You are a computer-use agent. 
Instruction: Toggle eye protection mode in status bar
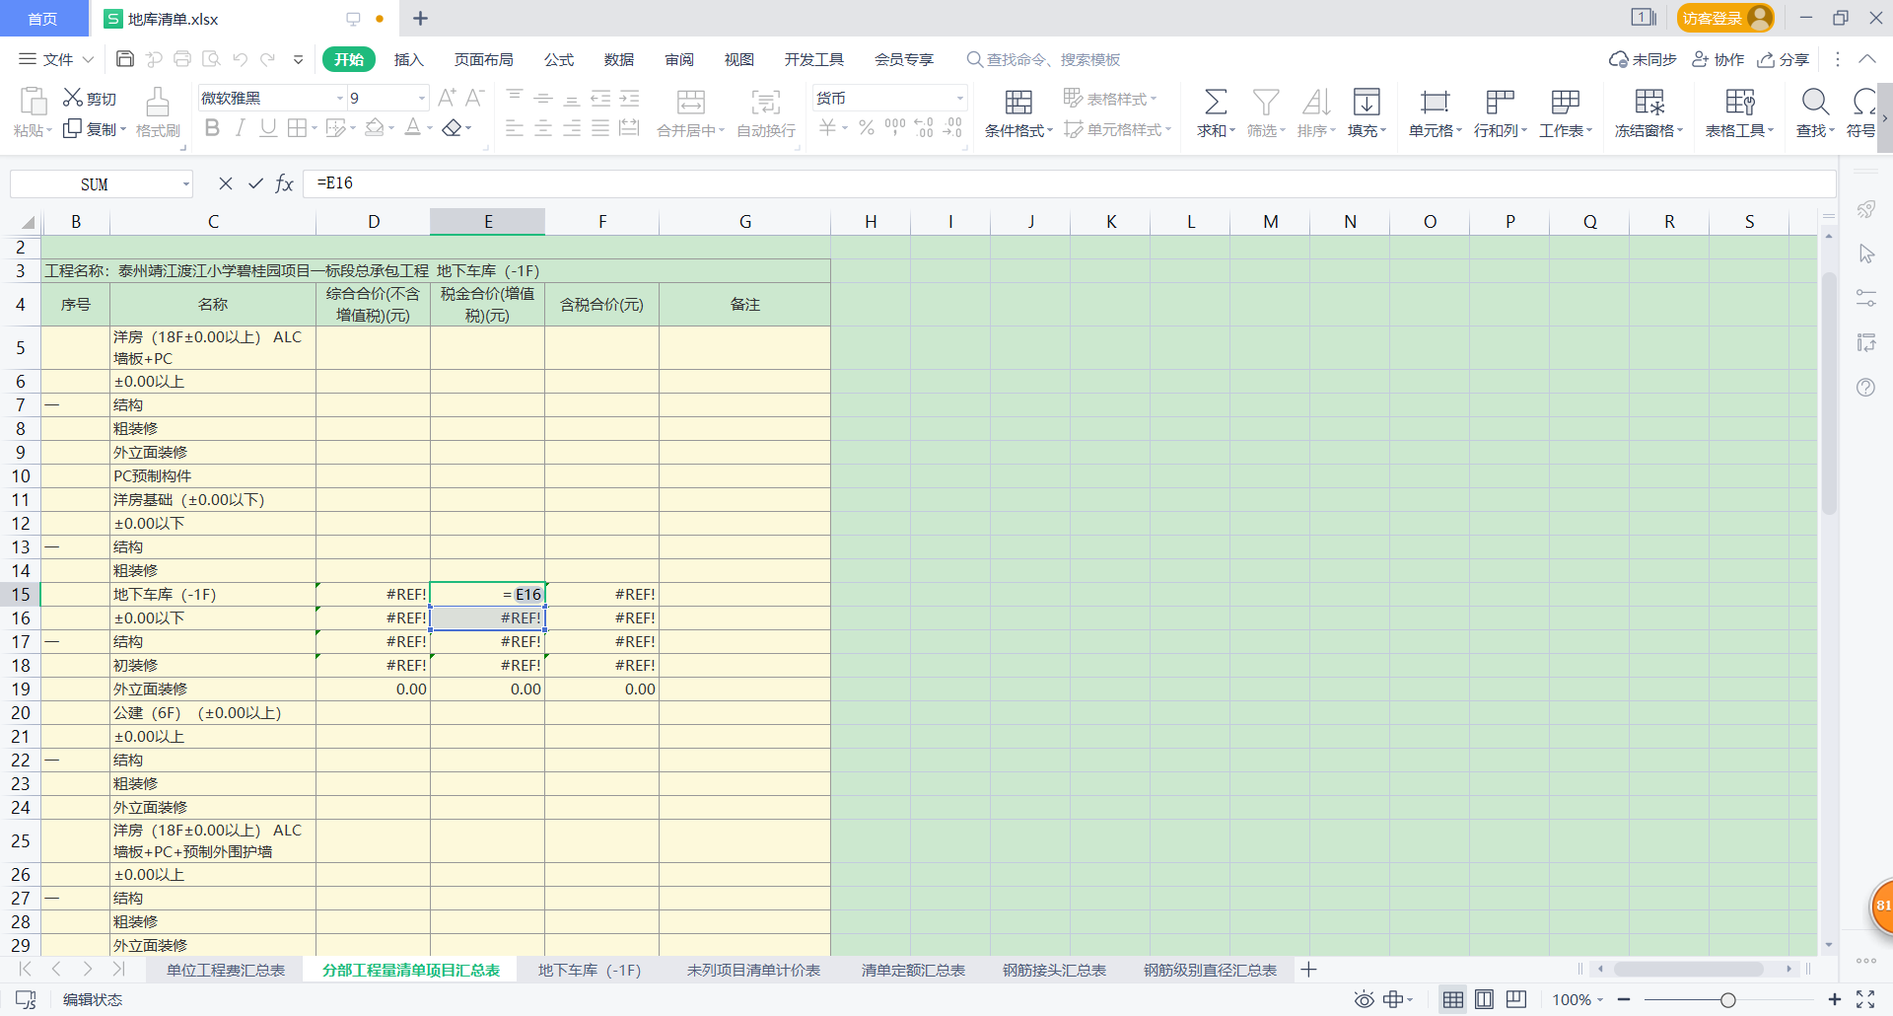coord(1364,999)
